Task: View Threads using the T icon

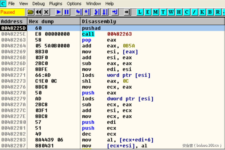Action: (163, 12)
